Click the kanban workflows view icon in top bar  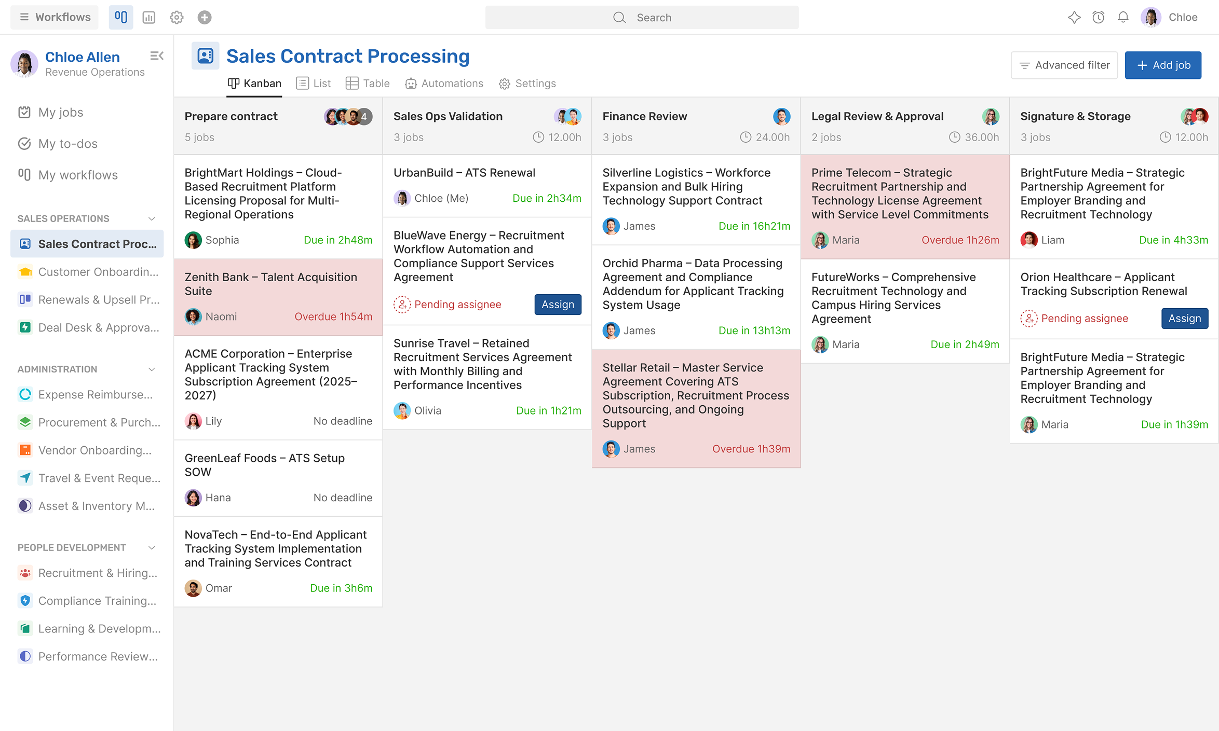[121, 18]
